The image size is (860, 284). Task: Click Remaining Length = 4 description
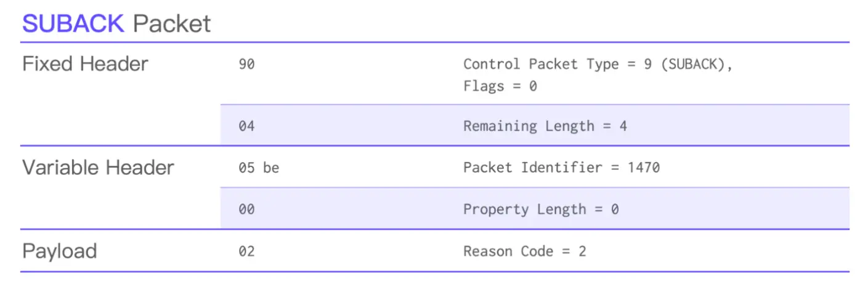coord(545,126)
